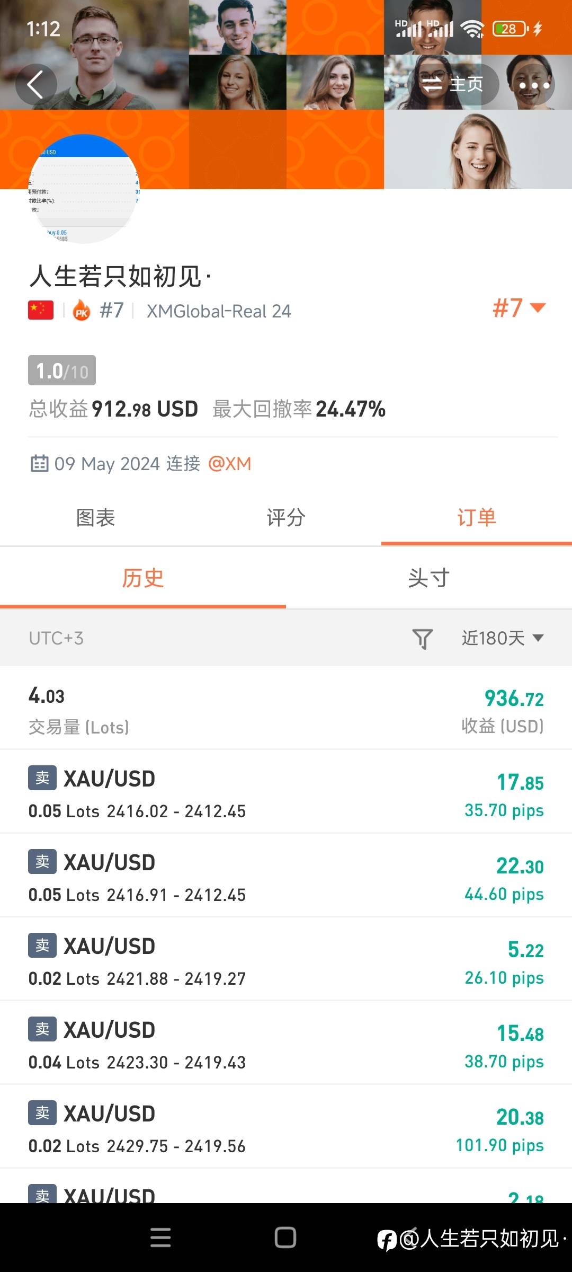Tap the 主页 switch button
Image resolution: width=572 pixels, height=1272 pixels.
pos(453,84)
